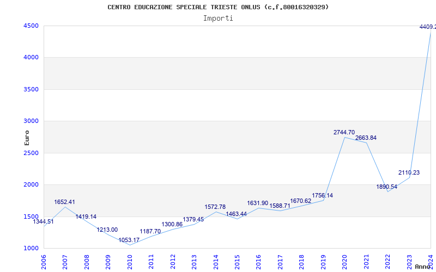Viewport: 436px width, 272px height.
Task: Select the 1053.17 lowest data point label
Action: coord(129,240)
